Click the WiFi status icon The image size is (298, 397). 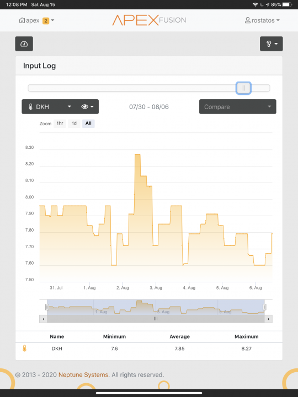pyautogui.click(x=255, y=4)
